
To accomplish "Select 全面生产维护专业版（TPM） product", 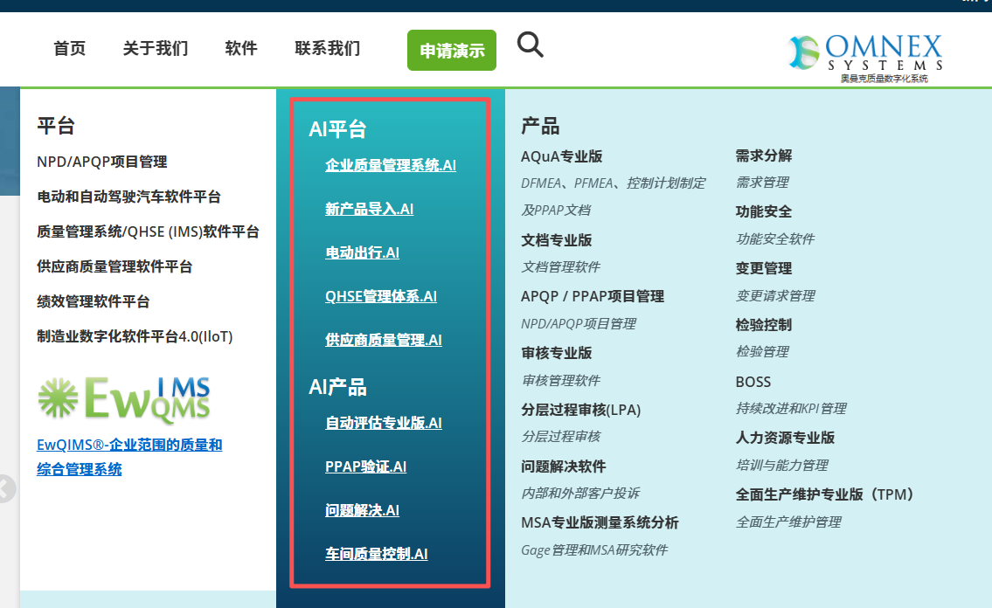I will point(826,494).
